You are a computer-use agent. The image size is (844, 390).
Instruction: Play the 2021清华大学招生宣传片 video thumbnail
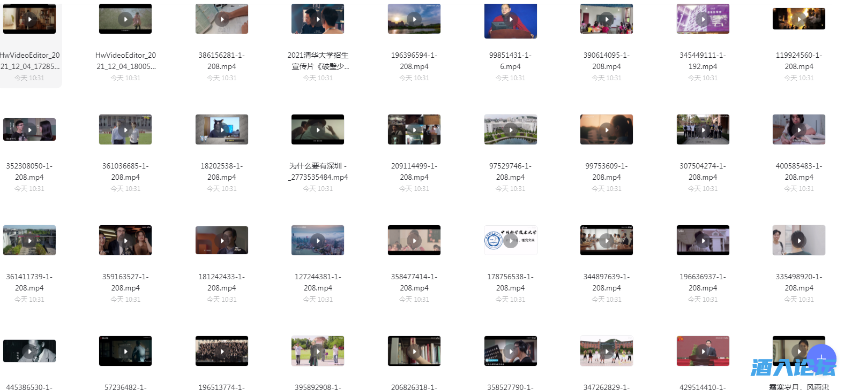pyautogui.click(x=318, y=19)
